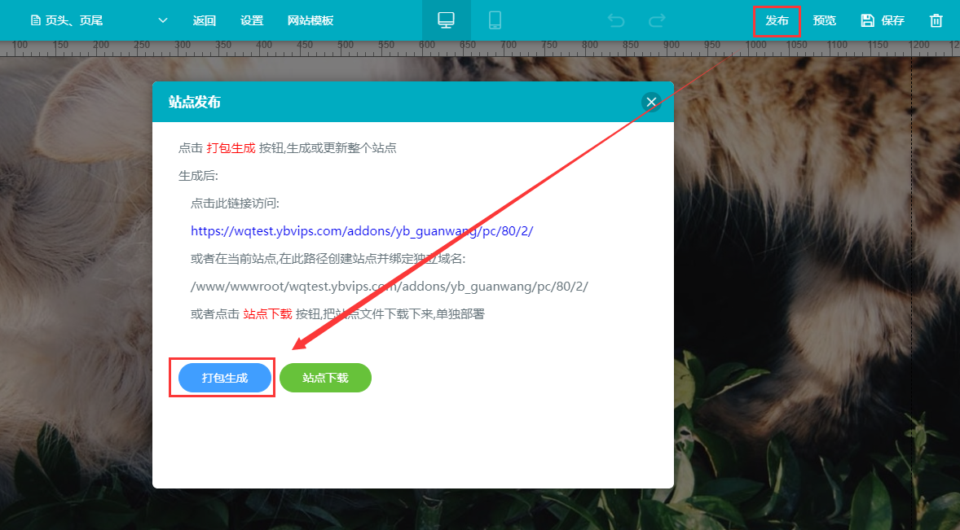Save the page with 保存 icon
The height and width of the screenshot is (530, 960).
coord(883,20)
